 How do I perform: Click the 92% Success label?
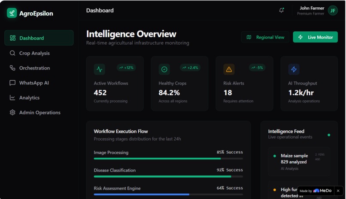click(230, 170)
